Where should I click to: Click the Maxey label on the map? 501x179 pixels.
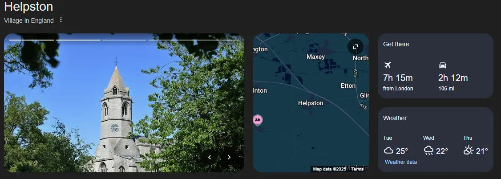pyautogui.click(x=315, y=57)
